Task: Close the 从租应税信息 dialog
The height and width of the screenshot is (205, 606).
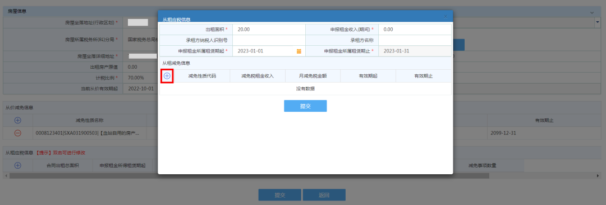Action: pyautogui.click(x=445, y=17)
